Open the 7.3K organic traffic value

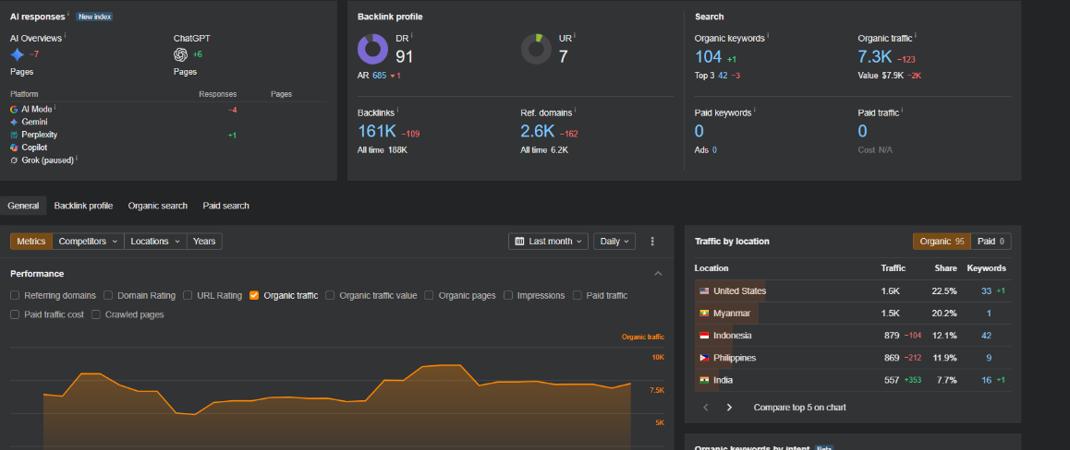[x=875, y=57]
